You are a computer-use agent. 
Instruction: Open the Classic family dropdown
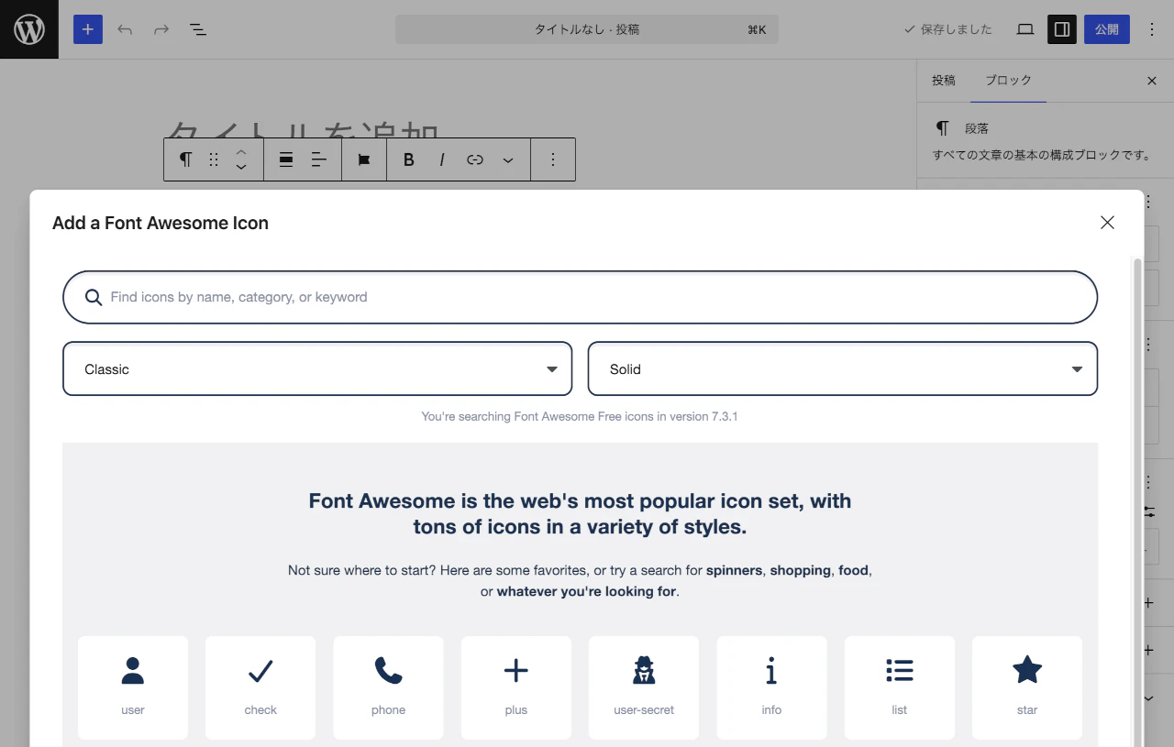click(x=317, y=368)
